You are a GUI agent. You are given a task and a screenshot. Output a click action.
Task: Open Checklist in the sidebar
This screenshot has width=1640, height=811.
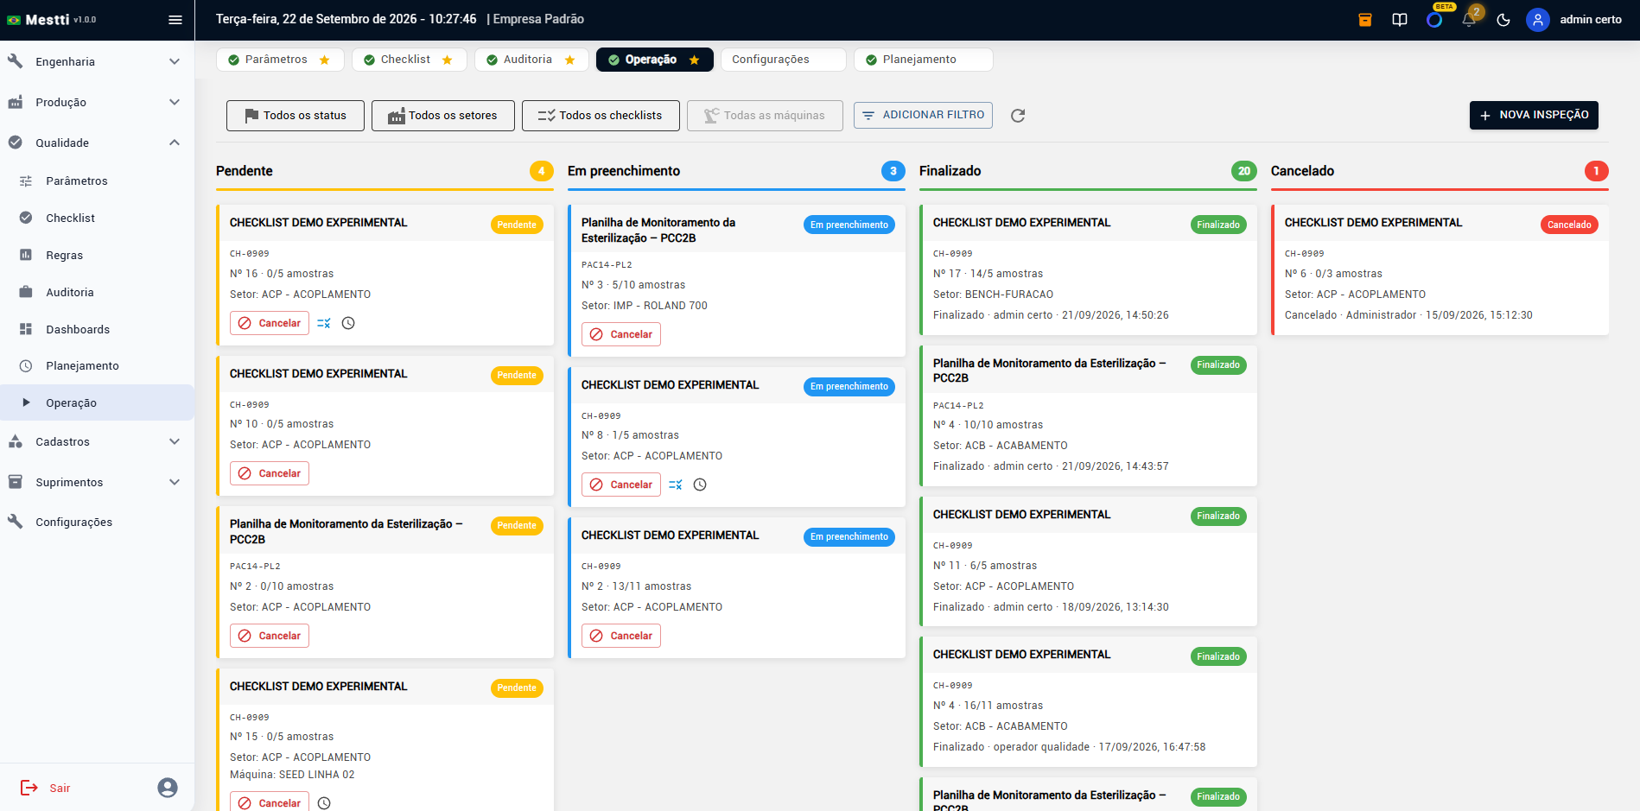[x=97, y=218]
